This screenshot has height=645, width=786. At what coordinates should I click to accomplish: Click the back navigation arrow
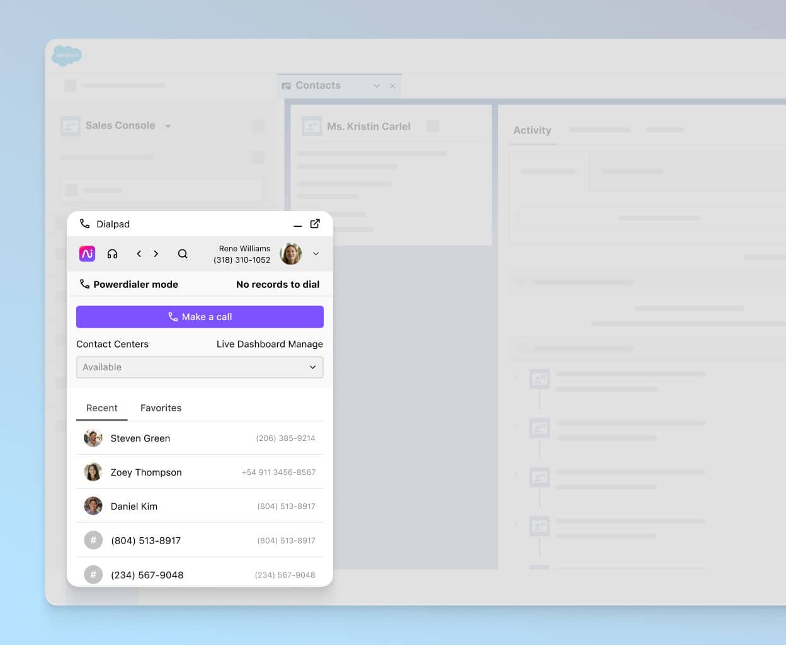(139, 253)
